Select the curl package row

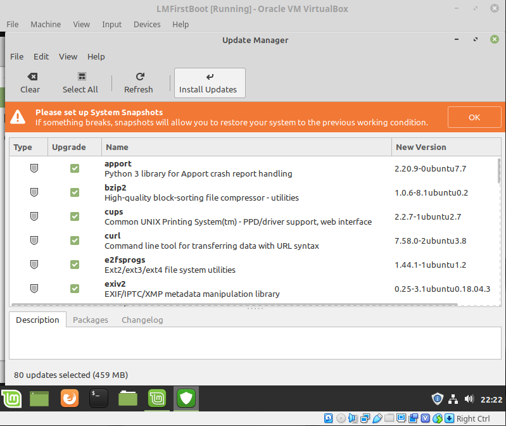coord(255,241)
